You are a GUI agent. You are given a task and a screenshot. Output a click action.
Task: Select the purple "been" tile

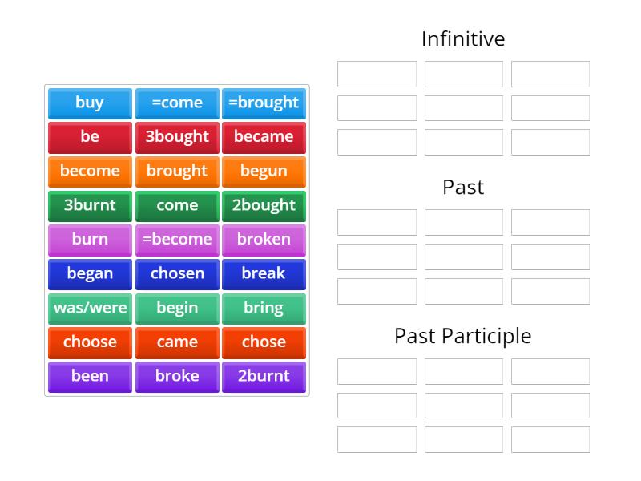pos(90,376)
